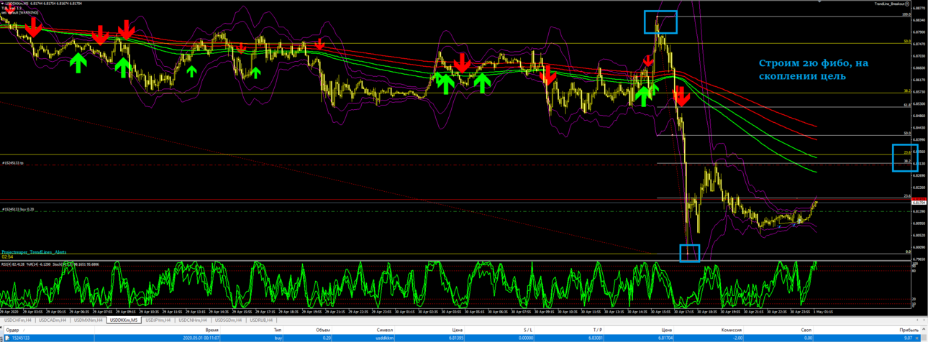This screenshot has width=928, height=342.
Task: Sort orders by the Тип column header
Action: pyautogui.click(x=278, y=330)
